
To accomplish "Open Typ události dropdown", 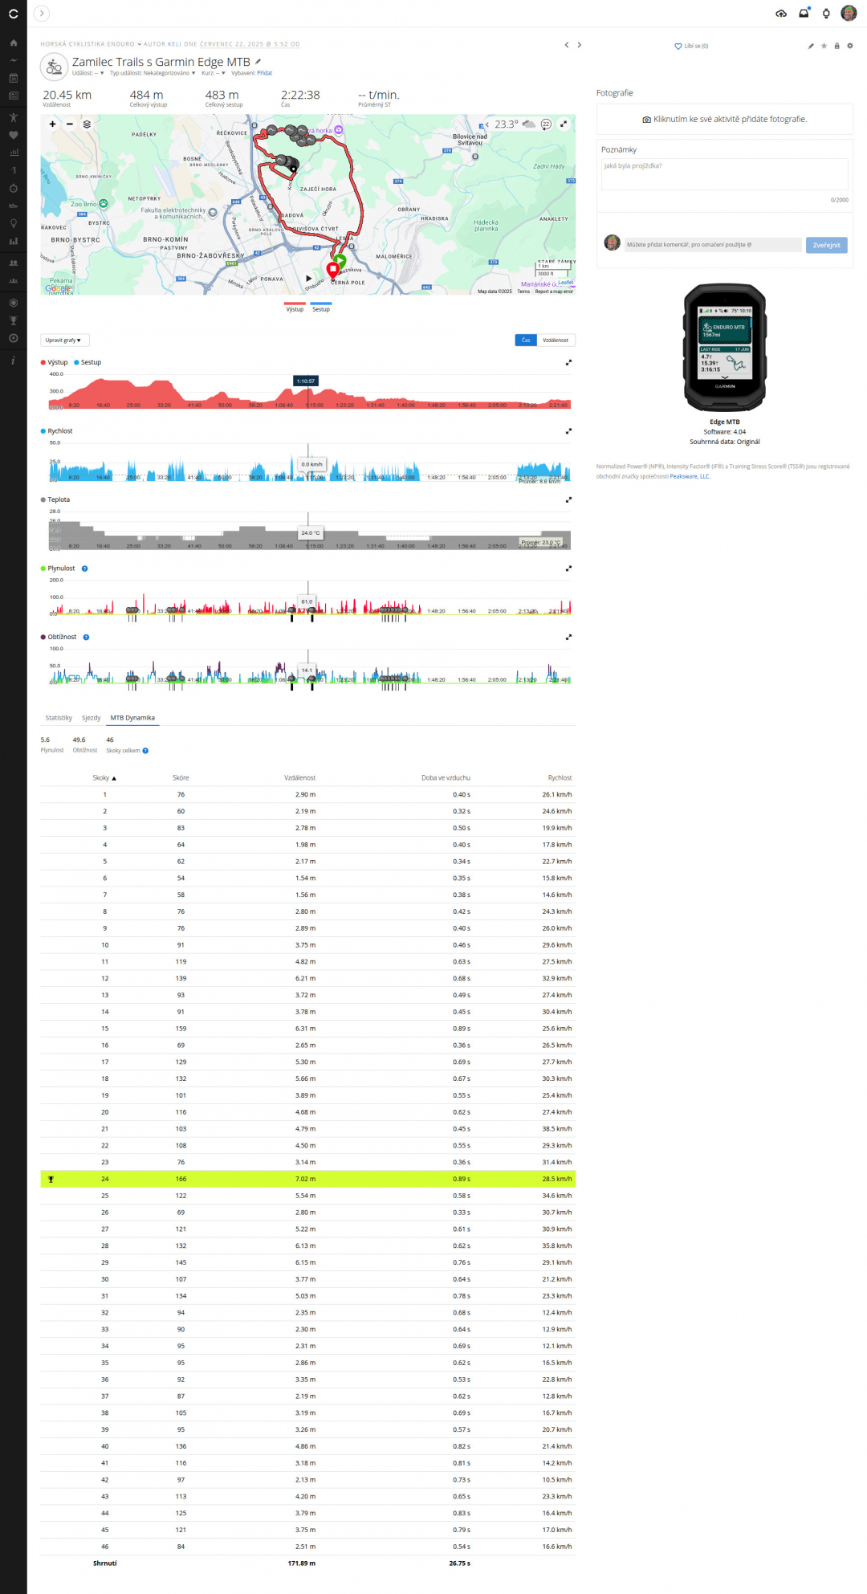I will point(153,73).
